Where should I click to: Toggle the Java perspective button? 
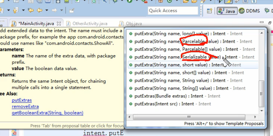coord(227,11)
